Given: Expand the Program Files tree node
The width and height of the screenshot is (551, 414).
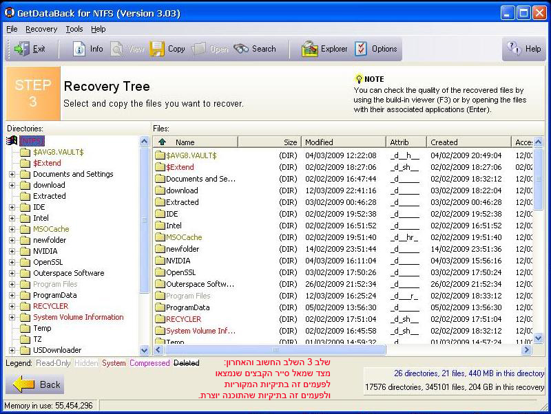Looking at the screenshot, I should click(x=12, y=284).
